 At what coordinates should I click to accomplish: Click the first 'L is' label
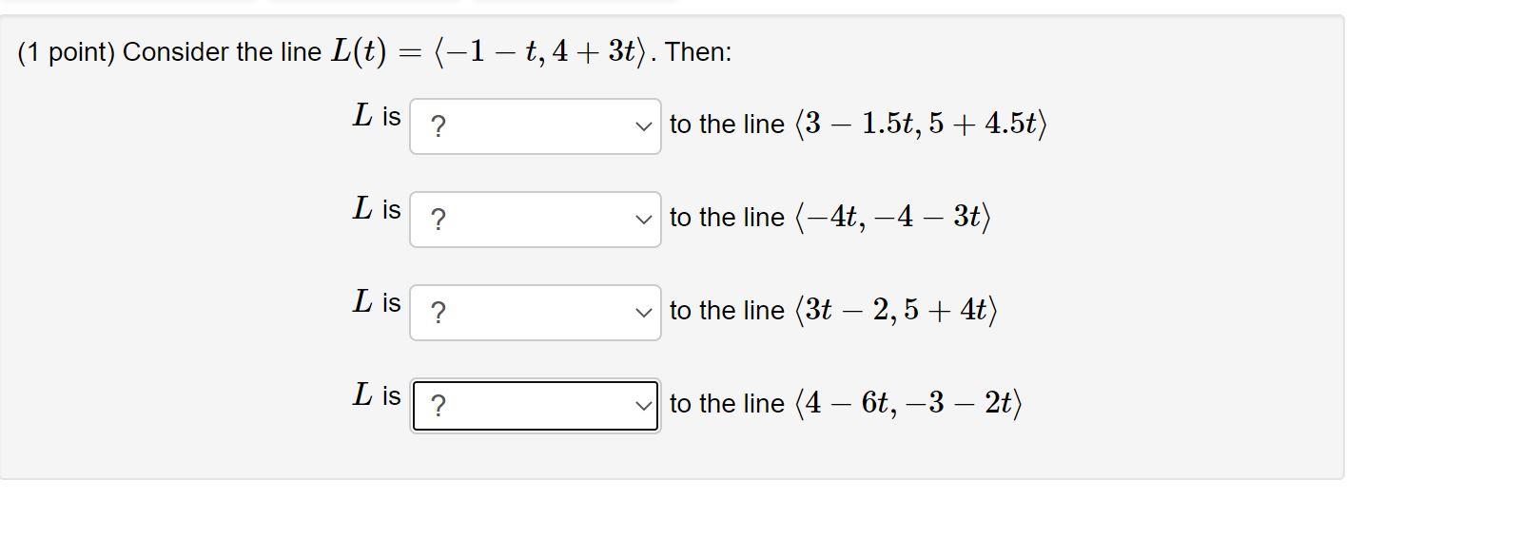point(377,116)
